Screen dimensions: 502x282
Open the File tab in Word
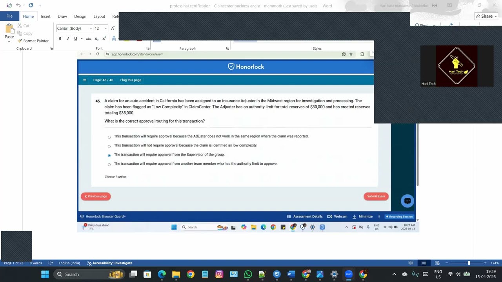(x=9, y=16)
